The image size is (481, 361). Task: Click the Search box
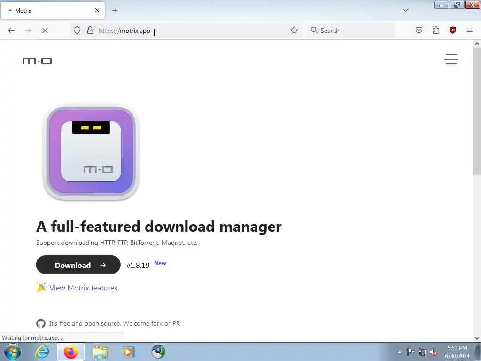click(x=351, y=31)
